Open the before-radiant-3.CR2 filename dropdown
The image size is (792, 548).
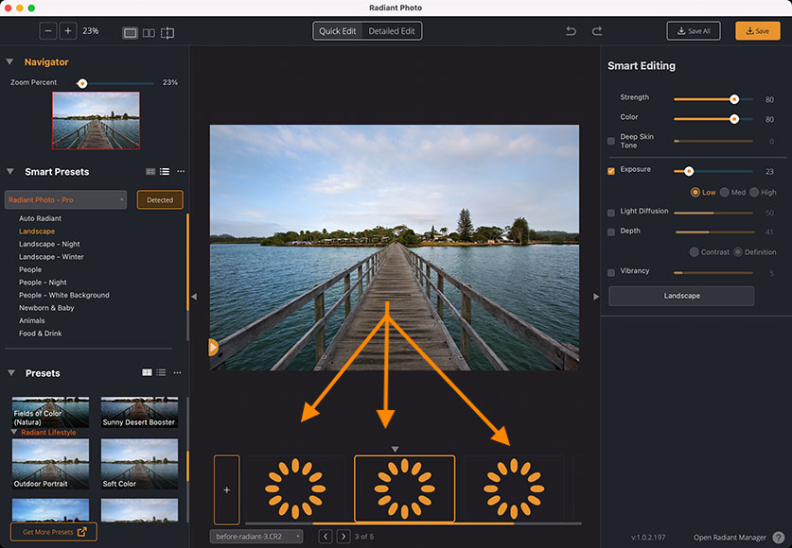256,536
